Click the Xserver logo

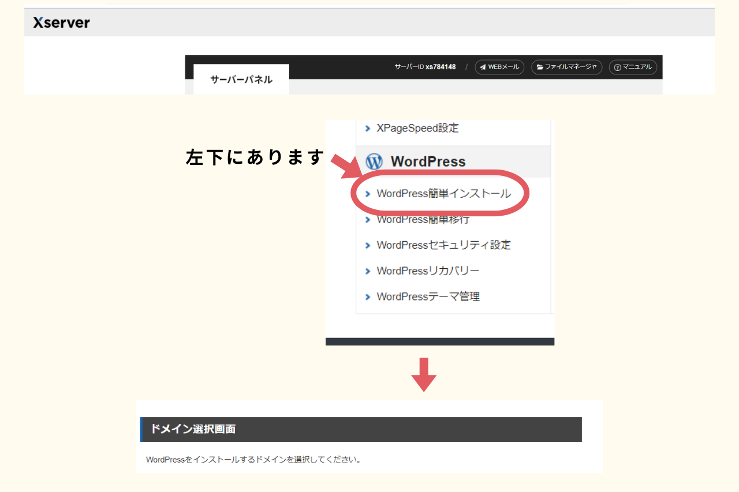(61, 22)
